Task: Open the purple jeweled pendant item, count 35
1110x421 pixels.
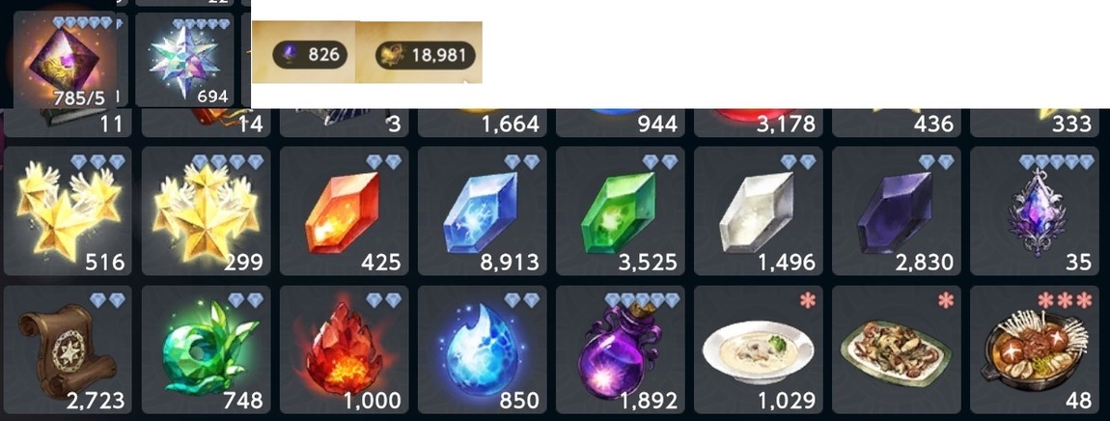Action: [1034, 210]
